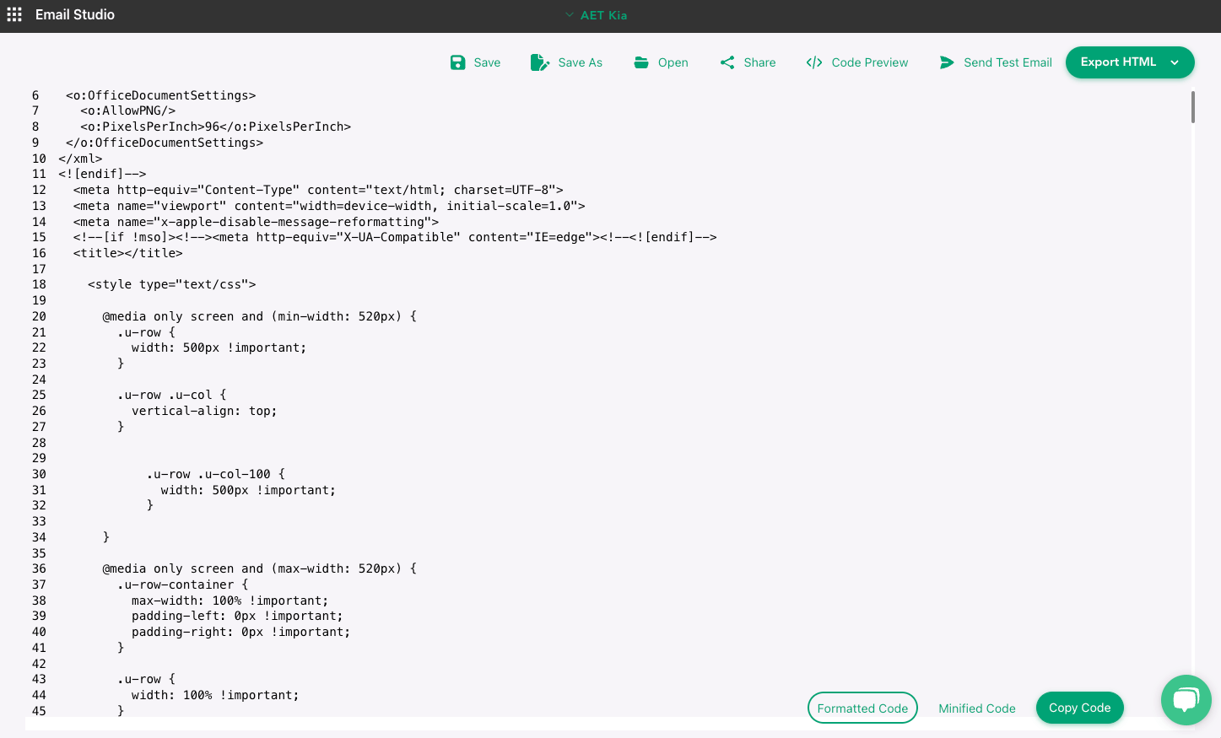Expand the Export HTML dropdown arrow
Screen dimensions: 1221x738
pos(1175,62)
